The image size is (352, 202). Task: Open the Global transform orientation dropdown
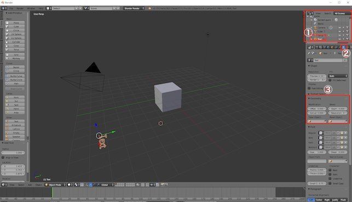click(107, 184)
